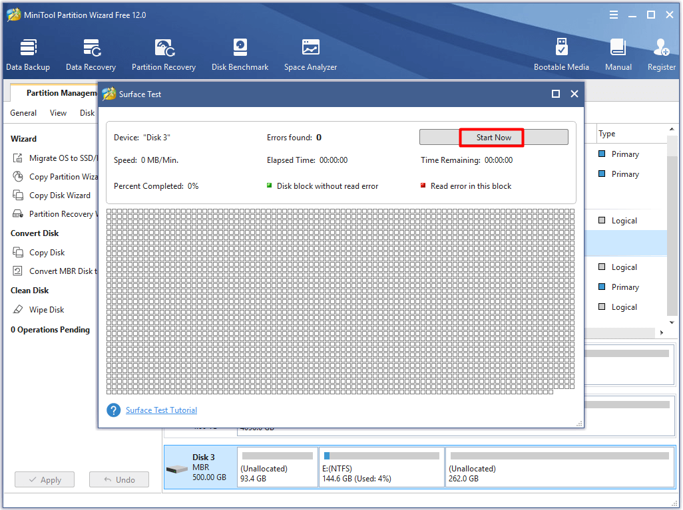Click the Undo button
The height and width of the screenshot is (510, 683).
pyautogui.click(x=118, y=479)
